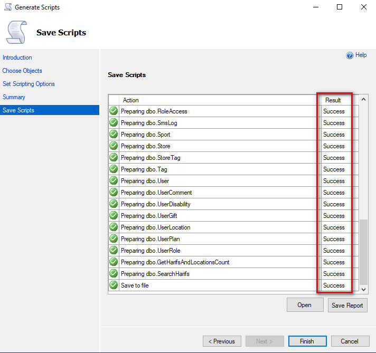This screenshot has height=353, width=376.
Task: Select the 'Preparing dbo.UserPlan' row text
Action: 151,239
